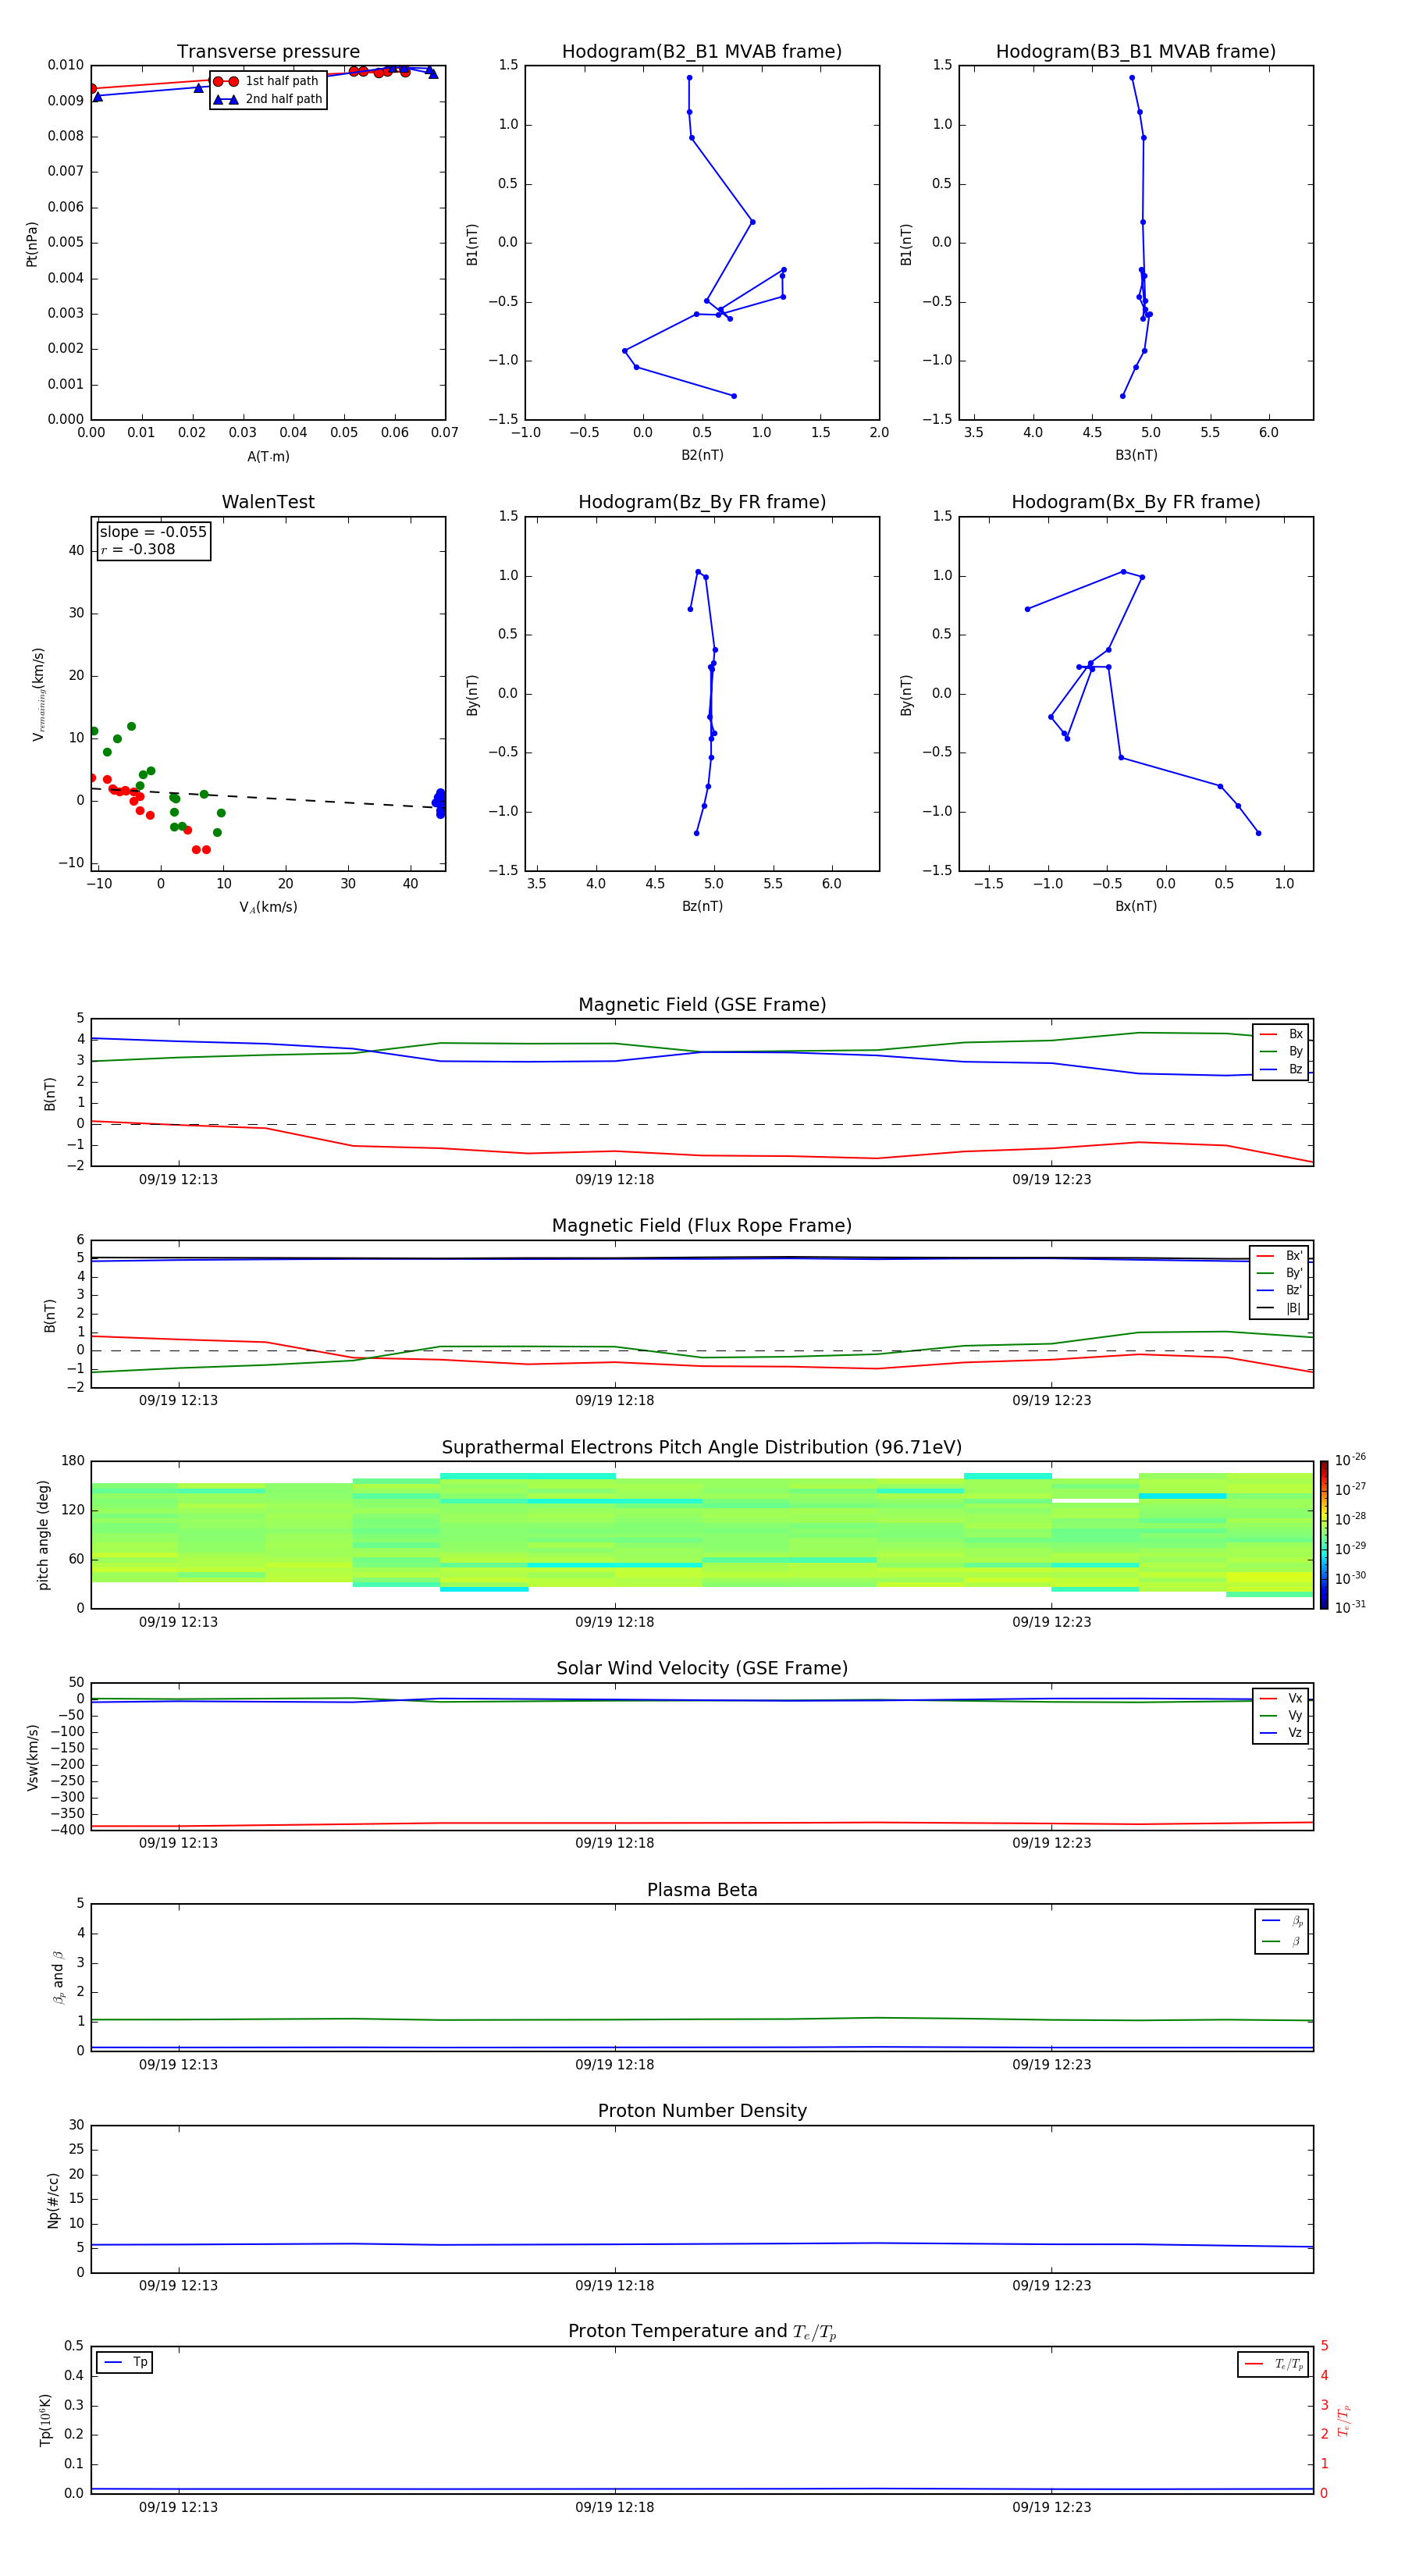Click the pitch angle color scale bar
The width and height of the screenshot is (1405, 2576).
pyautogui.click(x=1323, y=1535)
